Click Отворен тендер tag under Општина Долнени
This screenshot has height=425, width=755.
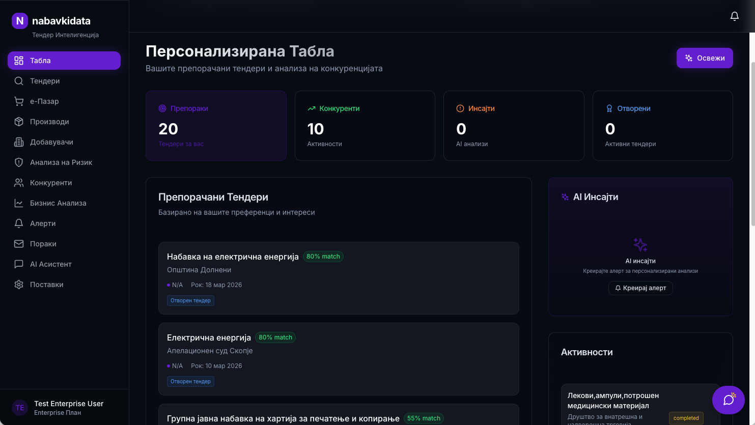pyautogui.click(x=191, y=300)
